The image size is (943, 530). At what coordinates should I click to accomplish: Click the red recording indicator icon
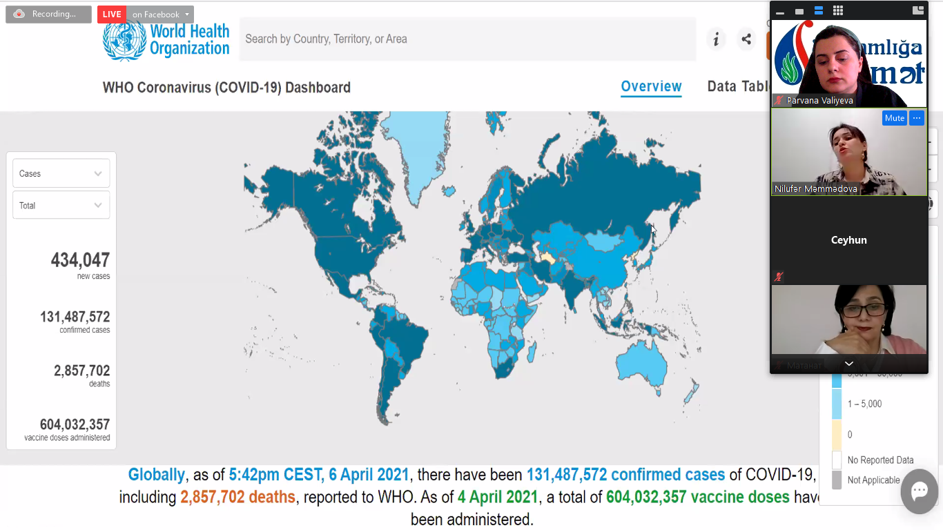pyautogui.click(x=19, y=14)
